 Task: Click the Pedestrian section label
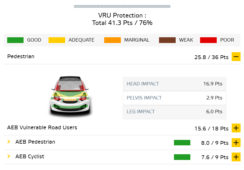click(21, 56)
